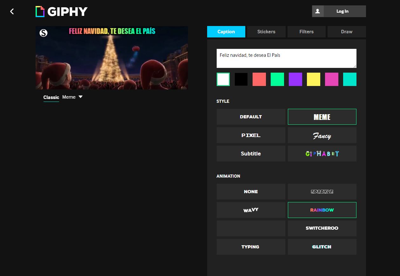The height and width of the screenshot is (276, 400).
Task: Apply the Switcheroo animation
Action: click(322, 228)
